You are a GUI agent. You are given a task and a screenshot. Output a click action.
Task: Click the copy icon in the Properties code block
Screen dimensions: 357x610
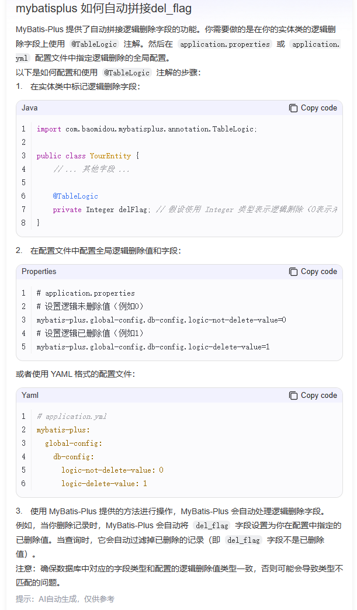pos(293,272)
